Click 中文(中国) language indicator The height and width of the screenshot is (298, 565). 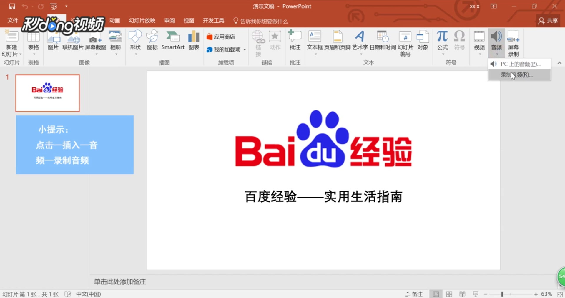(x=88, y=294)
